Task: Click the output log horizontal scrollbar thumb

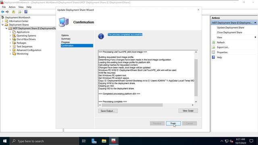Action: click(132, 105)
